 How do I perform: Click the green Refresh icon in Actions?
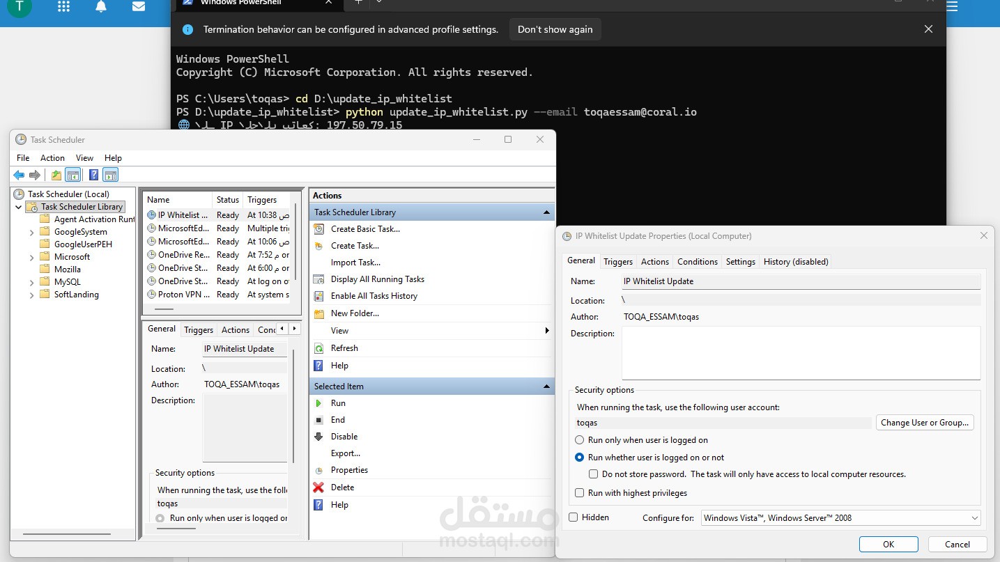(x=318, y=348)
